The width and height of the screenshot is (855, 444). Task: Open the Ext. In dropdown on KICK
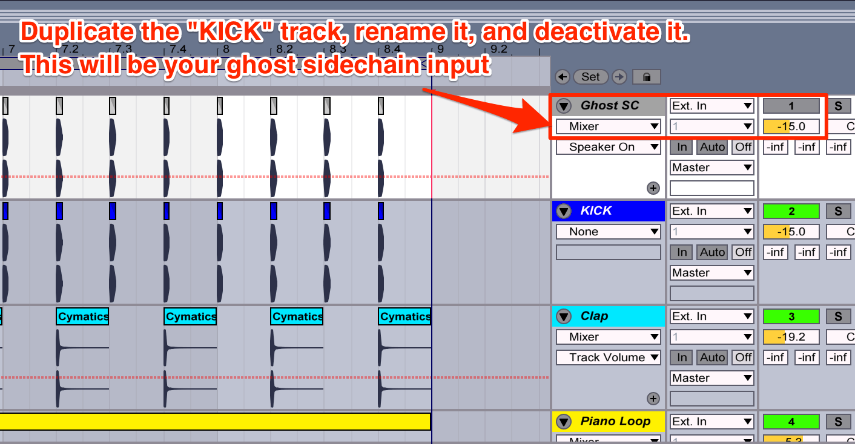tap(712, 211)
